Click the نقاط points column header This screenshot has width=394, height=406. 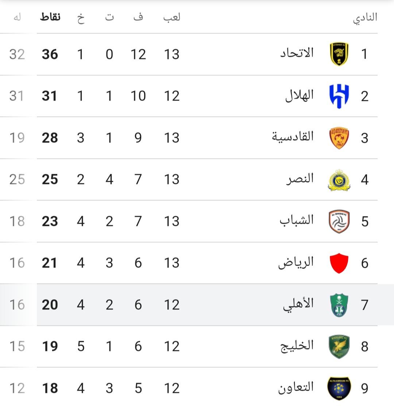tap(50, 17)
